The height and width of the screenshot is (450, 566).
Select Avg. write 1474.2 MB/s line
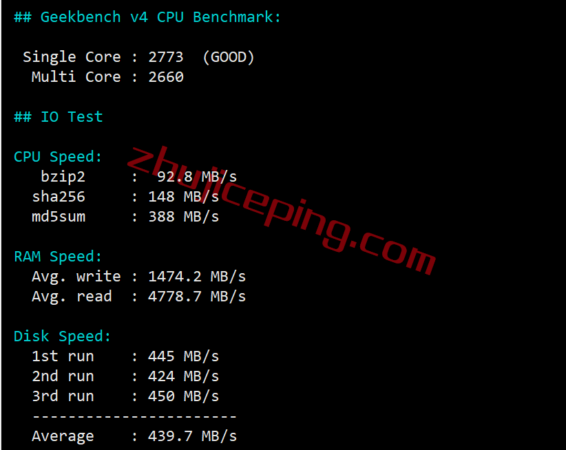(138, 277)
